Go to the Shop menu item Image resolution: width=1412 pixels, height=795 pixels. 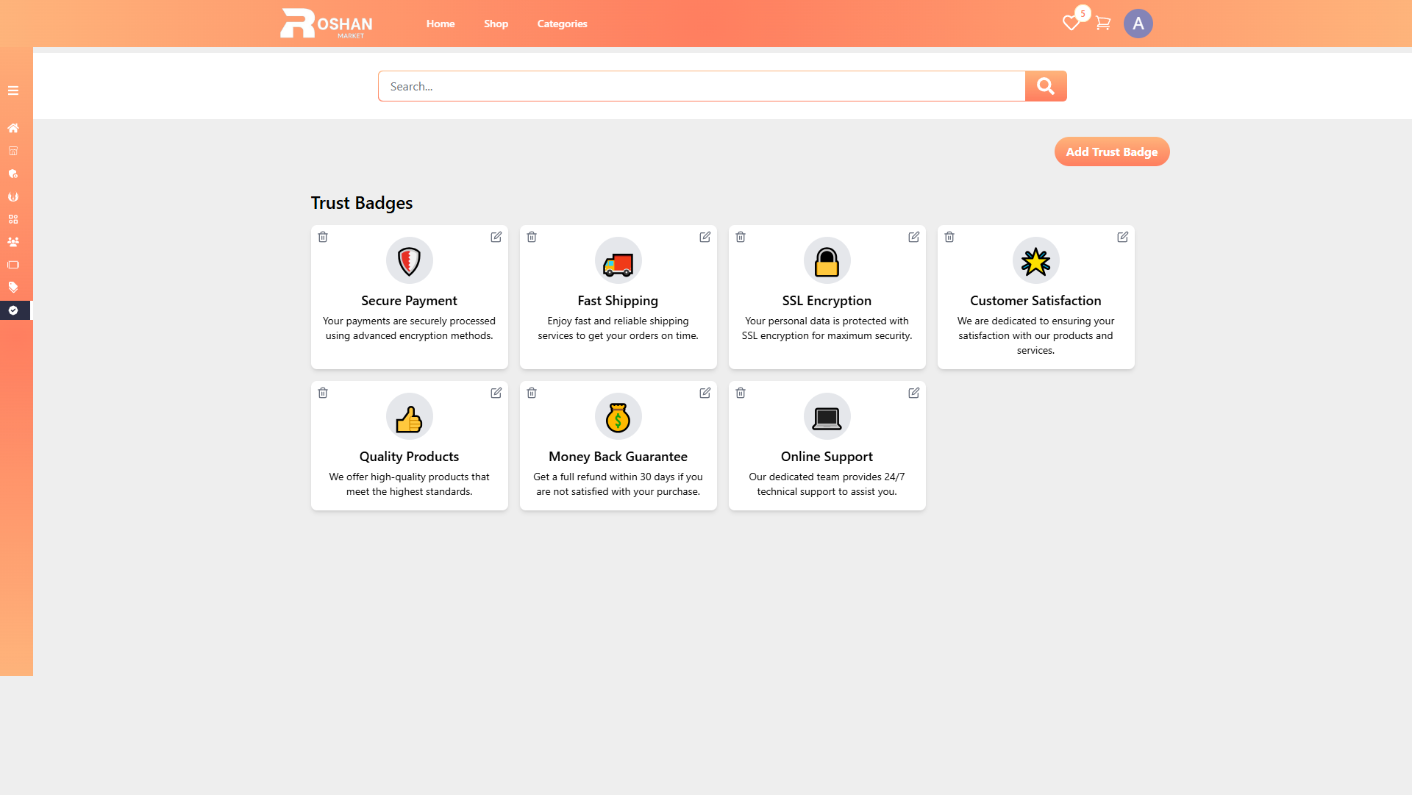[496, 24]
